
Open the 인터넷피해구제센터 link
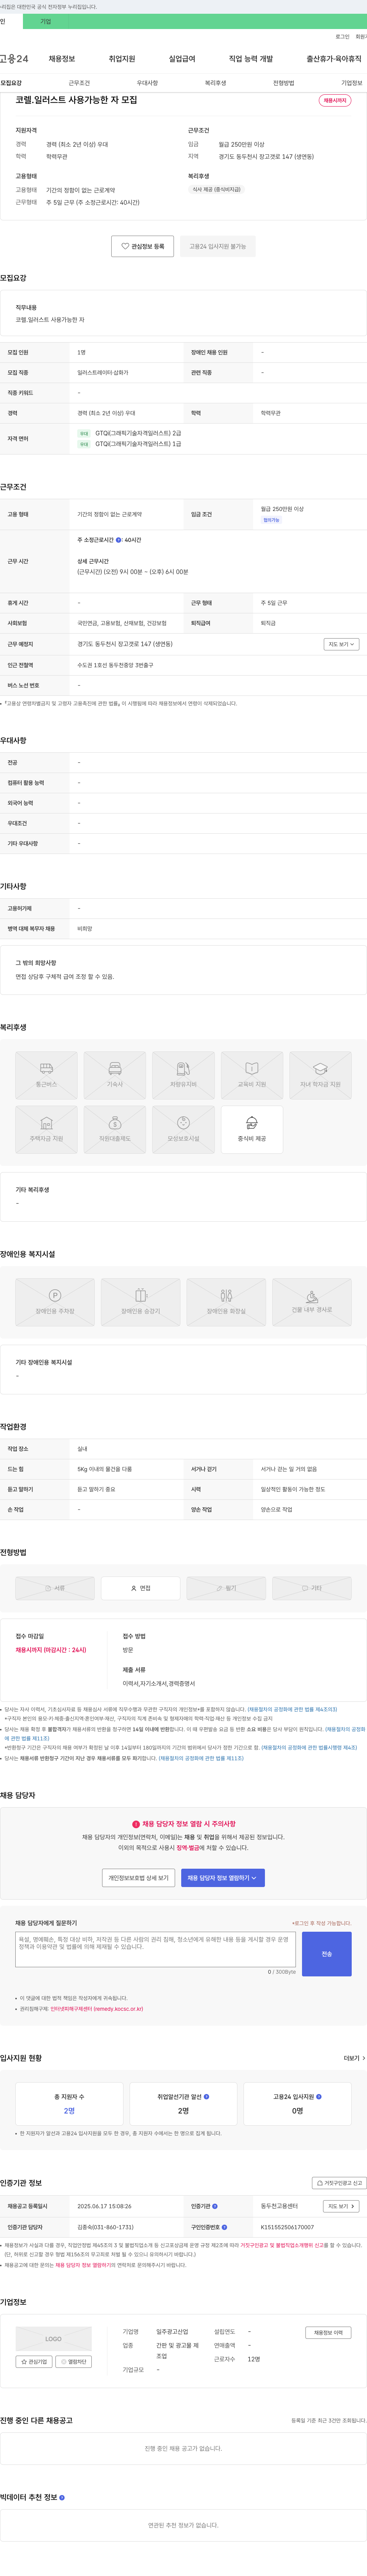point(97,2008)
